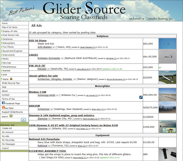
Task: Click the green pic link for PIK 20 D
Action: pos(160,67)
